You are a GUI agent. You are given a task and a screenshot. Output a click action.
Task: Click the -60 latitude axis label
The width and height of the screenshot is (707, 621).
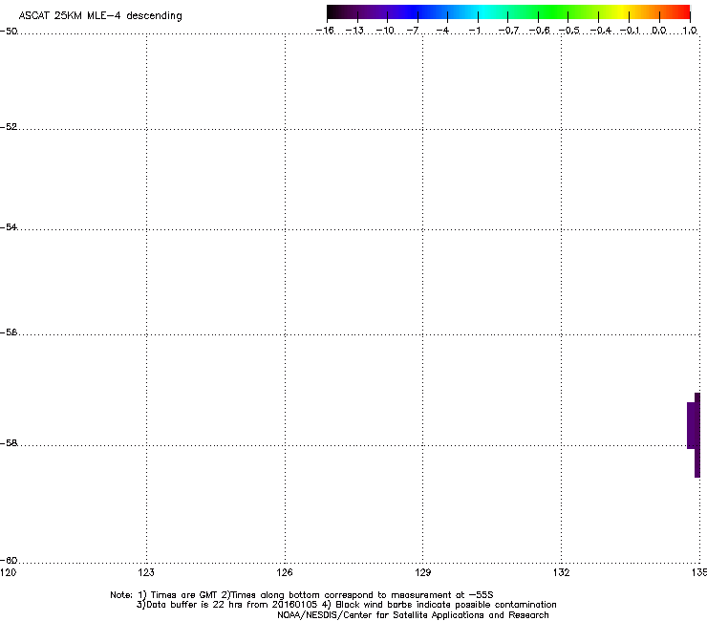[x=9, y=561]
